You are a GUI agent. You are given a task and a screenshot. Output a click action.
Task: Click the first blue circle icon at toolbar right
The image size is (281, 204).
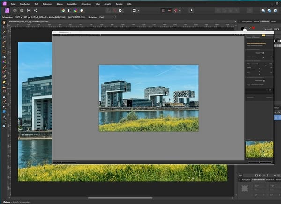(263, 11)
